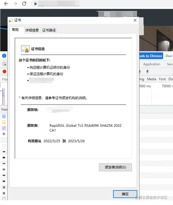The height and width of the screenshot is (205, 173).
Task: Open the Security tab in DevTools
Action: [x=170, y=64]
